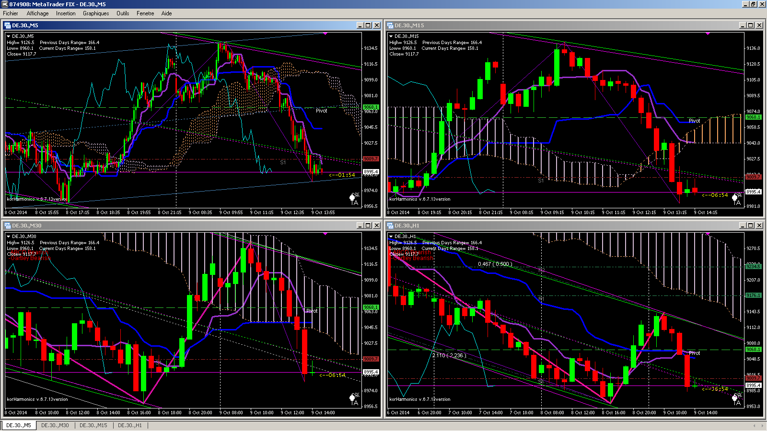This screenshot has width=767, height=431.
Task: Click the TA lightbulb icon in M5 chart
Action: click(x=354, y=199)
